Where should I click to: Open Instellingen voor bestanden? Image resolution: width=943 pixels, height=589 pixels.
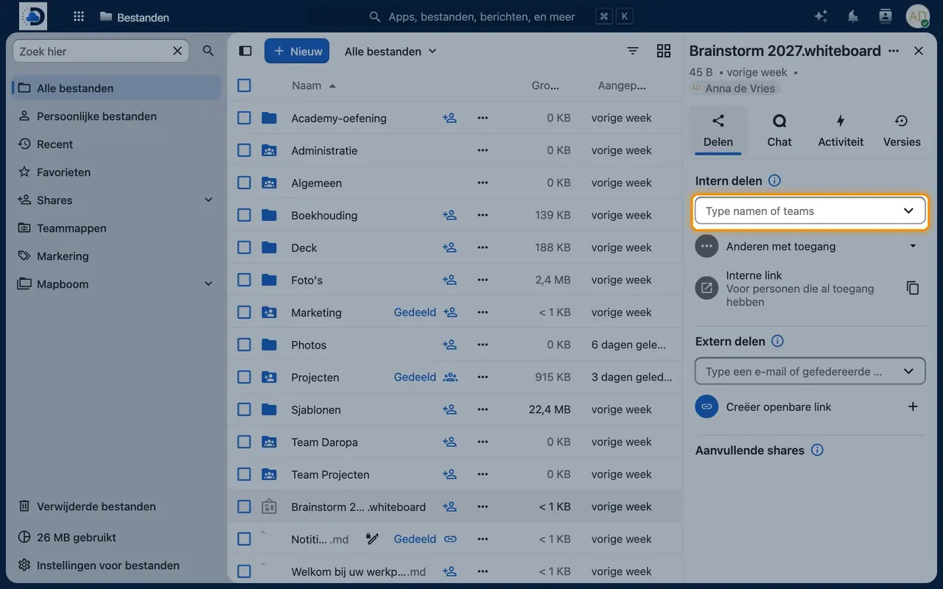click(116, 565)
